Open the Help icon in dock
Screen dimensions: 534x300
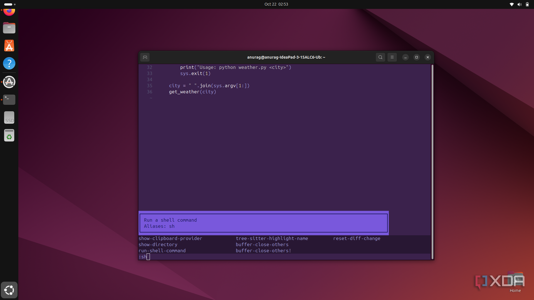[x=9, y=64]
